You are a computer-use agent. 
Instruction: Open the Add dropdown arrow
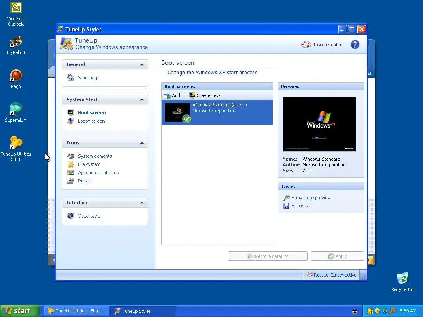click(x=183, y=95)
